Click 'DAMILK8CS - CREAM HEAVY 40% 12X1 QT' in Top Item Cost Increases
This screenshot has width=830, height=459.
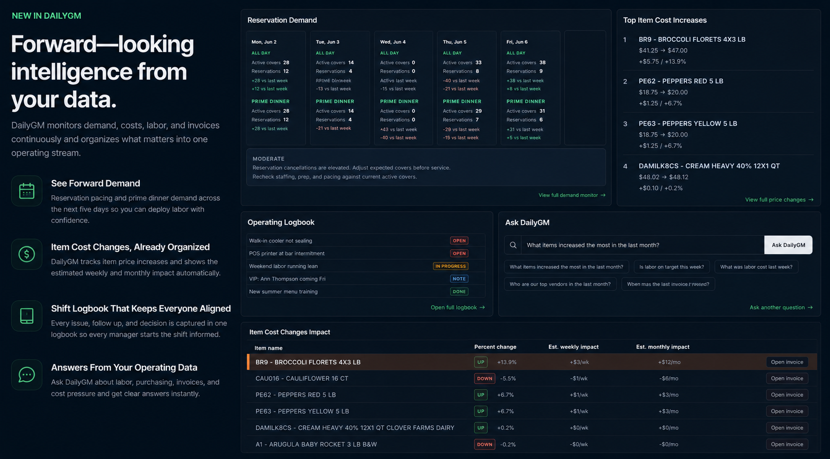[709, 166]
